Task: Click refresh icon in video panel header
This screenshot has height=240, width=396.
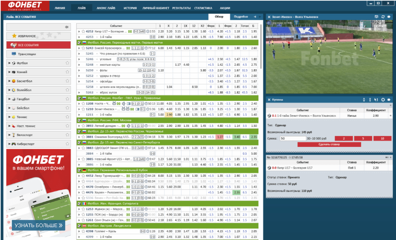Action: [x=383, y=17]
